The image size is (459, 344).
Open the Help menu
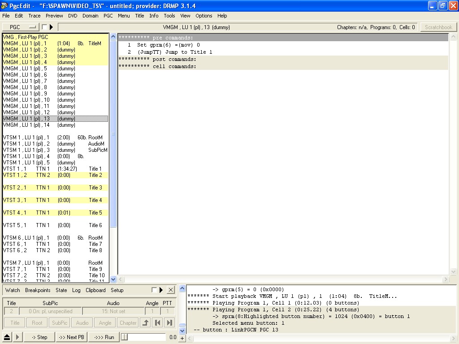pyautogui.click(x=222, y=16)
